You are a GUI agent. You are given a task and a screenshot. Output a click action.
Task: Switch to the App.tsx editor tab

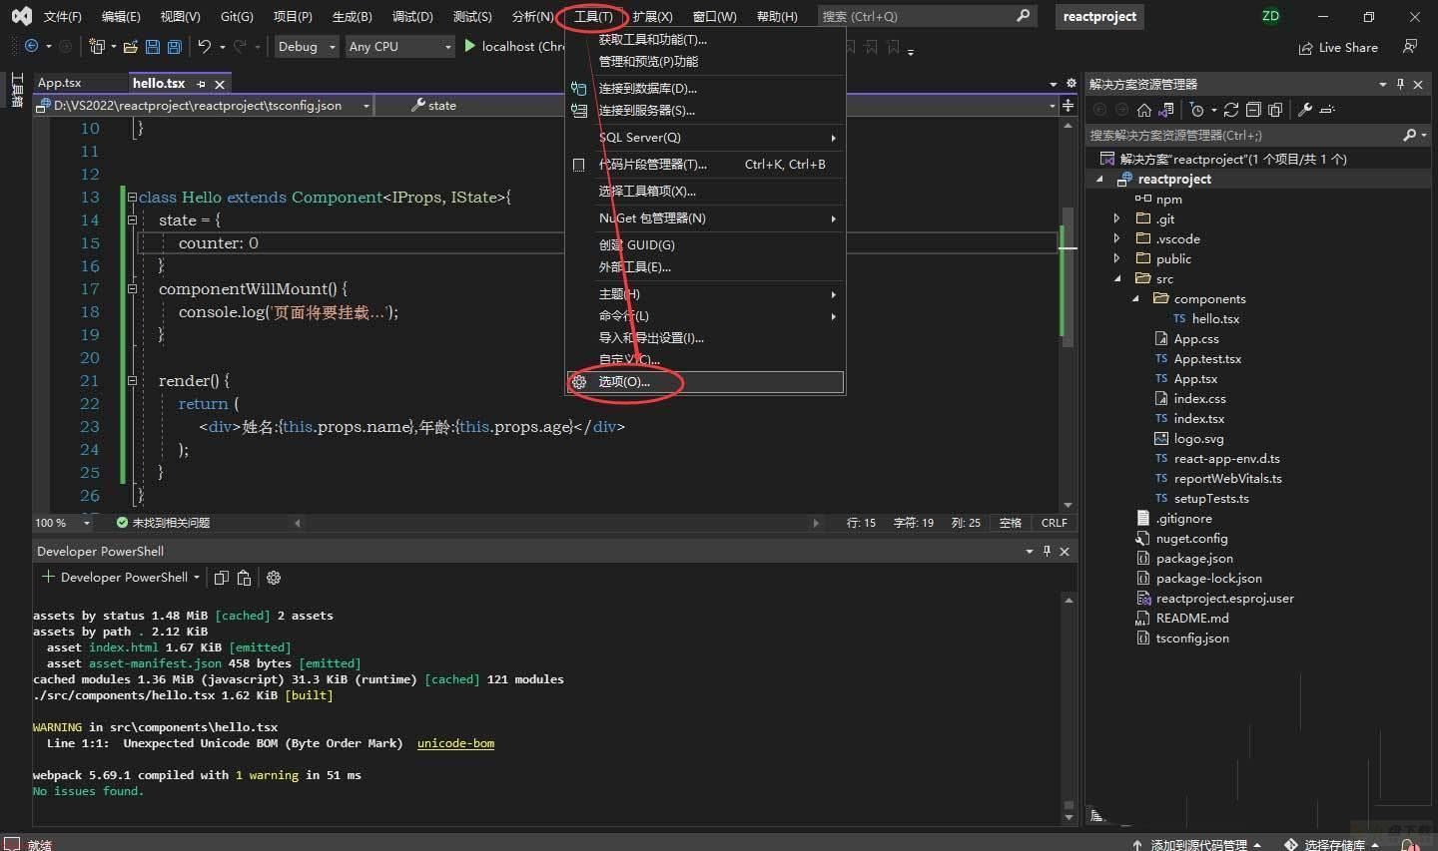pyautogui.click(x=60, y=83)
